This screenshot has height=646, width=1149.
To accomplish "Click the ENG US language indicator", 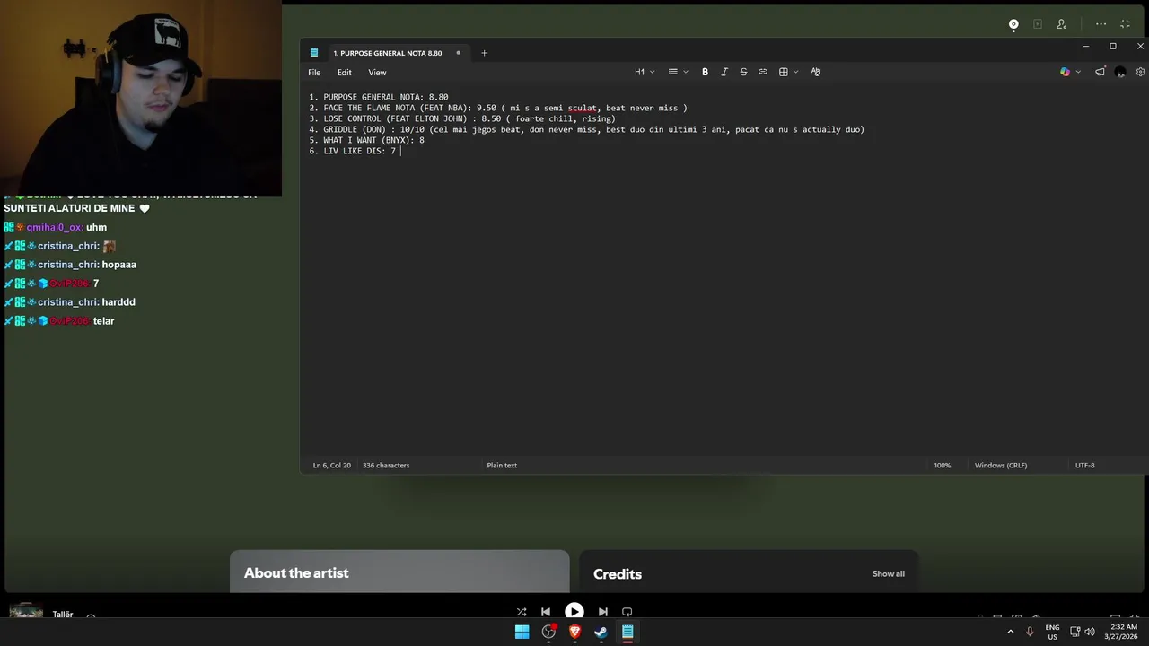I will click(x=1052, y=632).
